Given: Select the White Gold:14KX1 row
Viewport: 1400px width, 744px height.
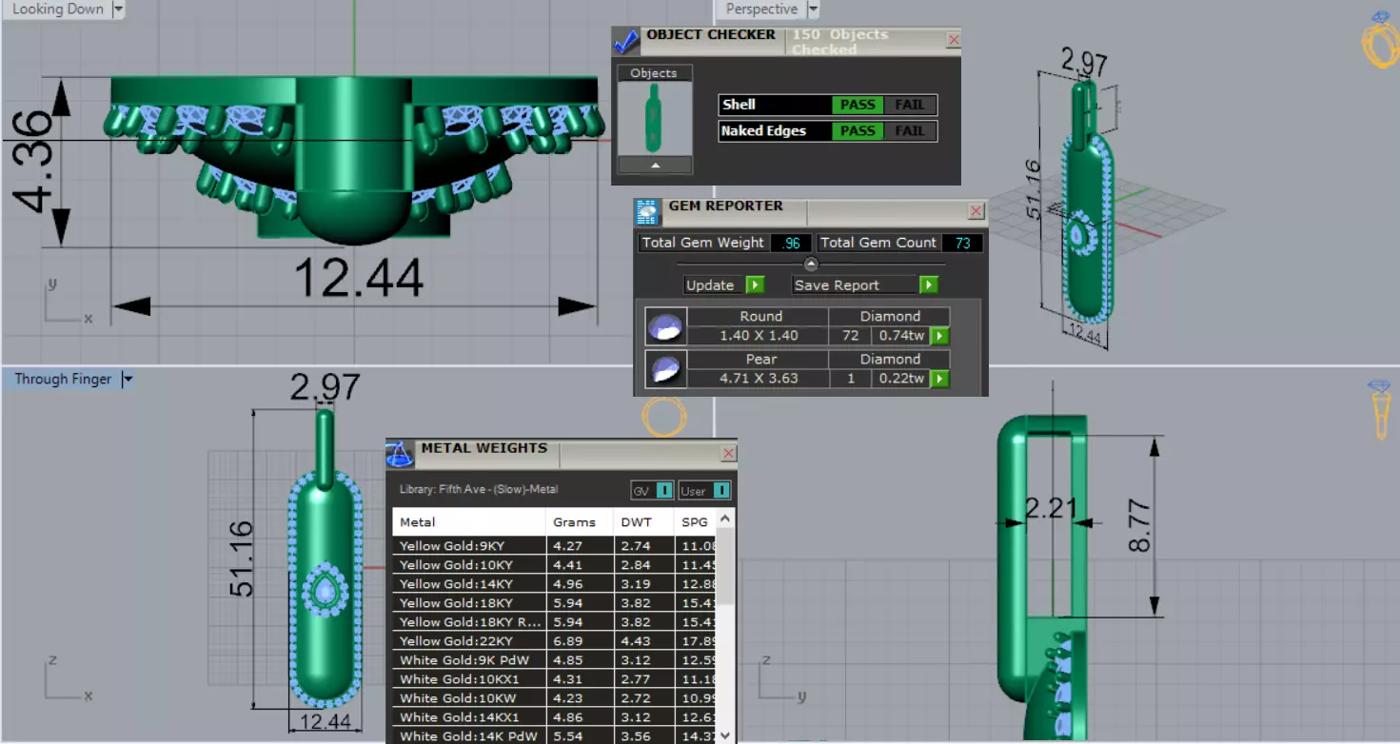Looking at the screenshot, I should 555,717.
